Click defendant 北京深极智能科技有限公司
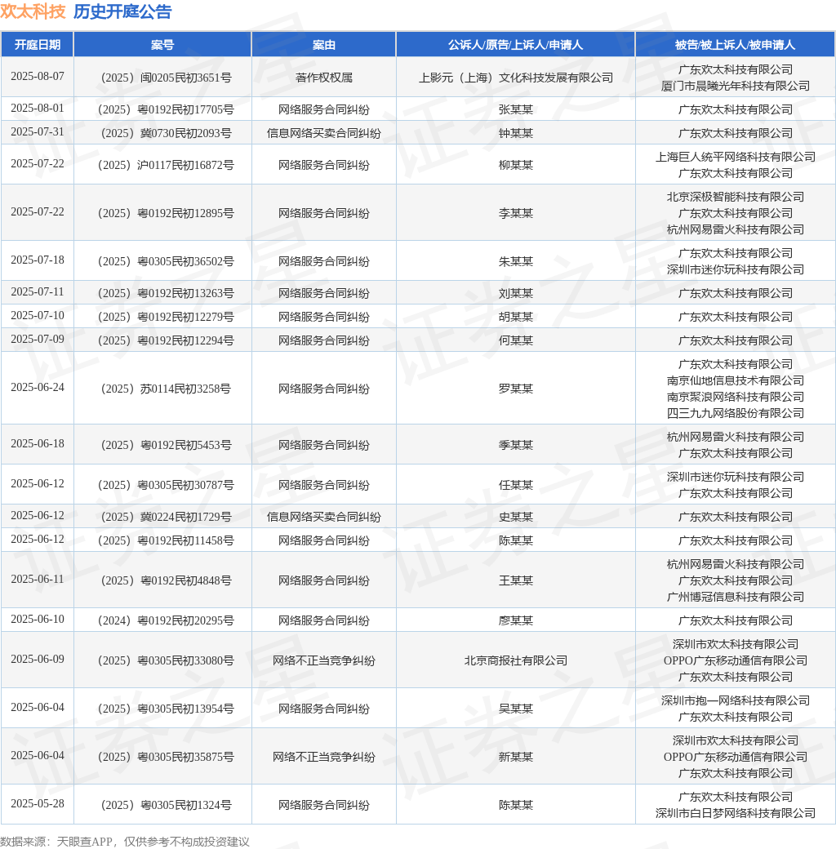This screenshot has height=849, width=836. click(x=736, y=197)
